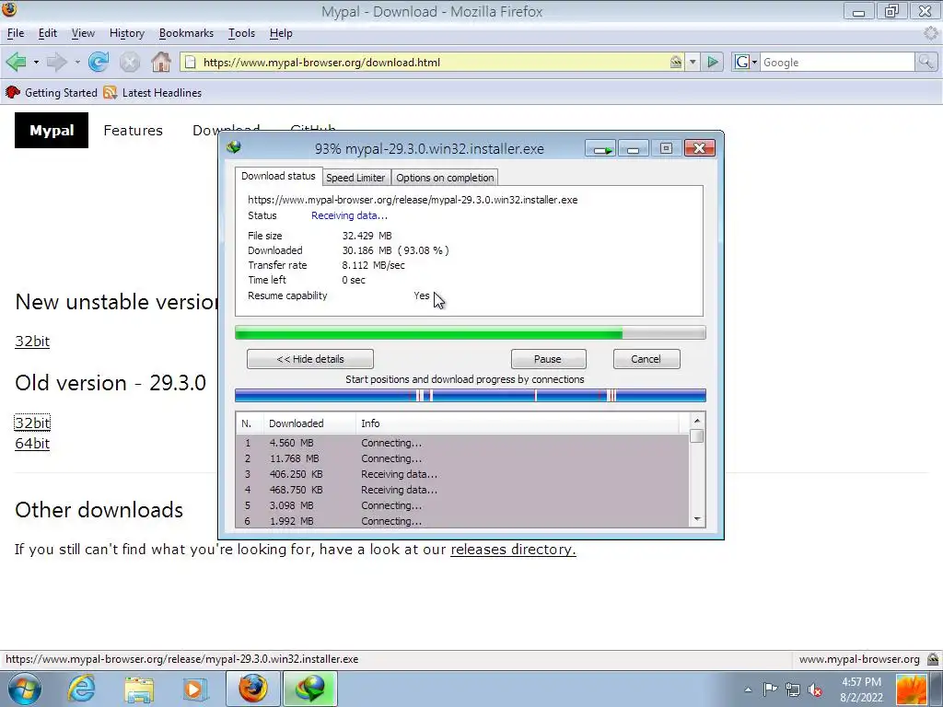This screenshot has width=943, height=707.
Task: Click the search magnifier icon
Action: 926,62
